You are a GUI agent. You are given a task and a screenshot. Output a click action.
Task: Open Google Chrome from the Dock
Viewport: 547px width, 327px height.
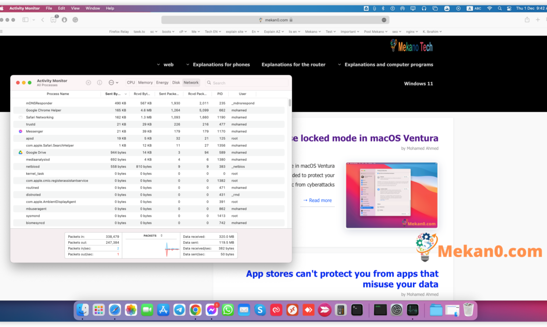pyautogui.click(x=195, y=310)
